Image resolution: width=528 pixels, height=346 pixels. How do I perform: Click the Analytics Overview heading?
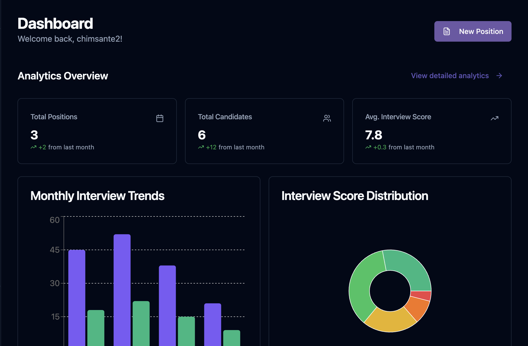63,76
